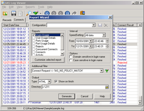Check the Ports Usage report

[x=34, y=40]
